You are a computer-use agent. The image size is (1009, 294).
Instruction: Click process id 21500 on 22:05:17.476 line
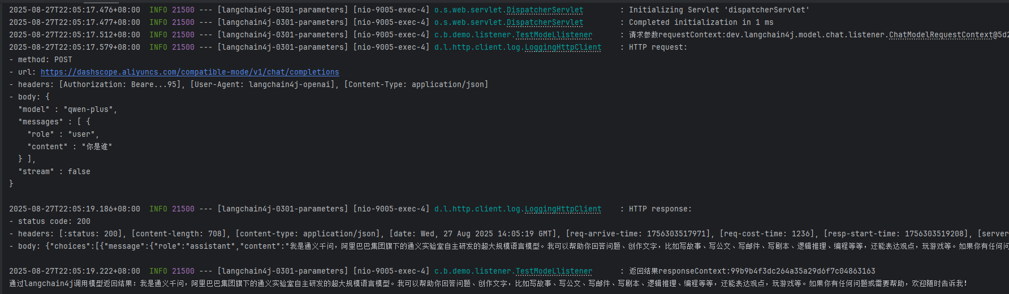click(x=183, y=10)
